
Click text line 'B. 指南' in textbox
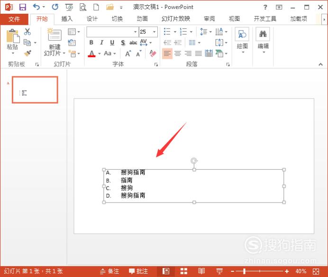(x=119, y=180)
